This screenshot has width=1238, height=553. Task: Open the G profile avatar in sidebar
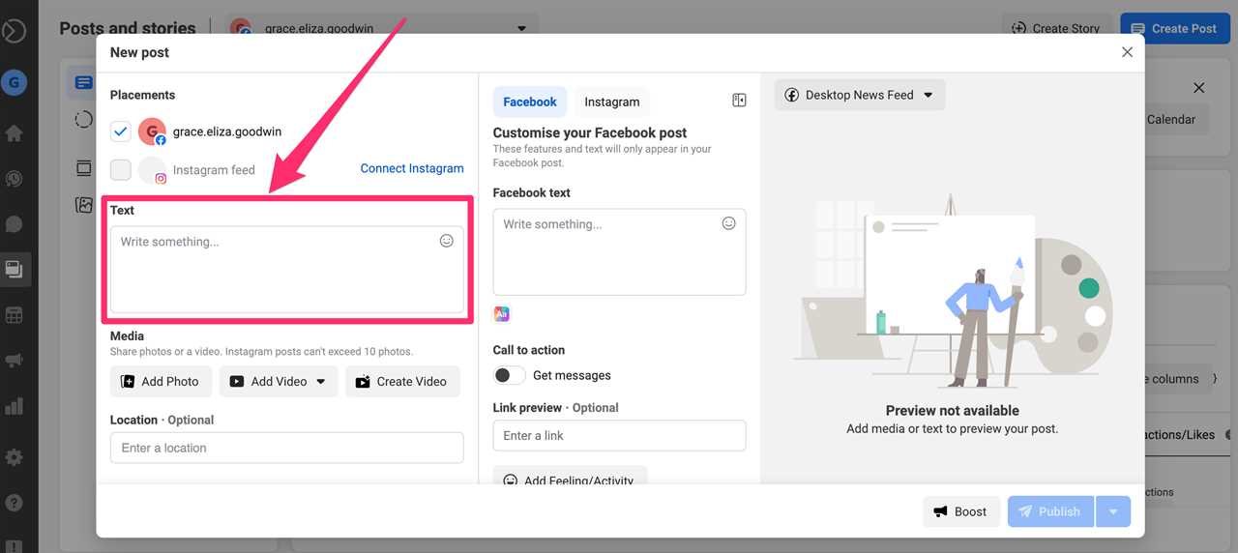[x=14, y=83]
